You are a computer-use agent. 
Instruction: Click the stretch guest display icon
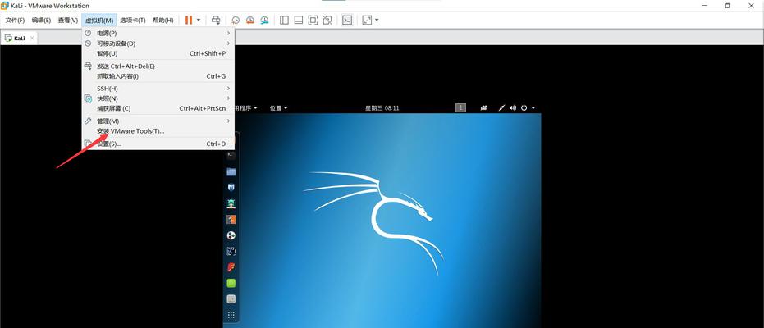coord(367,20)
